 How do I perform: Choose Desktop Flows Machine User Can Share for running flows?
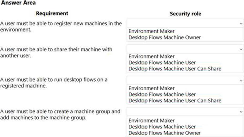click(175, 101)
